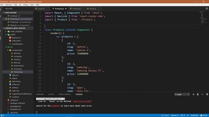Open App.test.js file
Image resolution: width=209 pixels, height=117 pixels.
(x=16, y=81)
